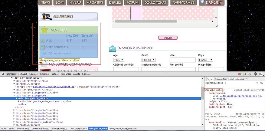This screenshot has width=265, height=131.
Task: Open the LOFT site menu button
Action: [60, 3]
